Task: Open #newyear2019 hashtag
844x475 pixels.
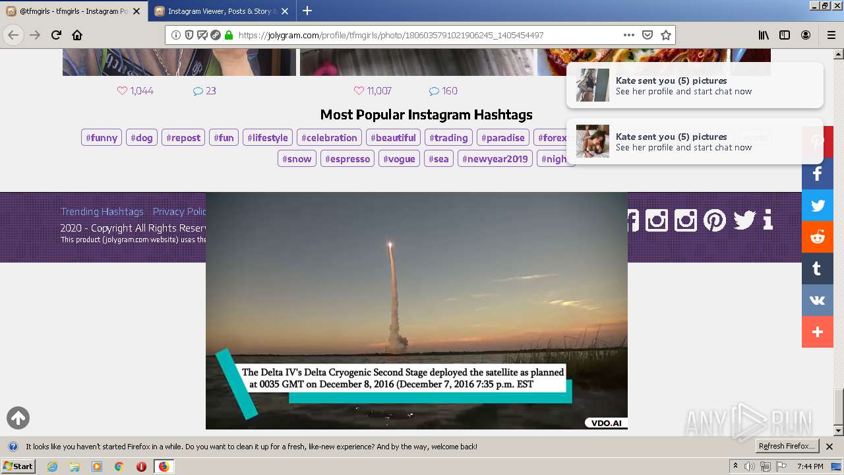Action: pyautogui.click(x=495, y=159)
